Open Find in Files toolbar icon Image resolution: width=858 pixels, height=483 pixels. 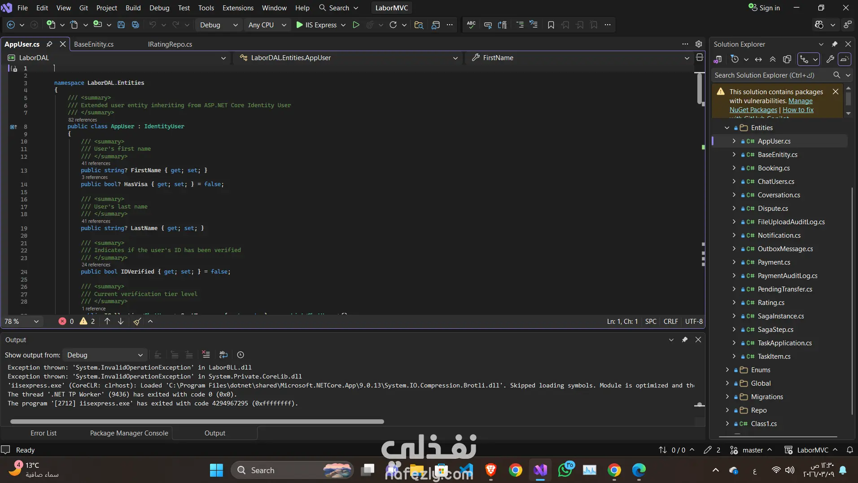click(419, 25)
